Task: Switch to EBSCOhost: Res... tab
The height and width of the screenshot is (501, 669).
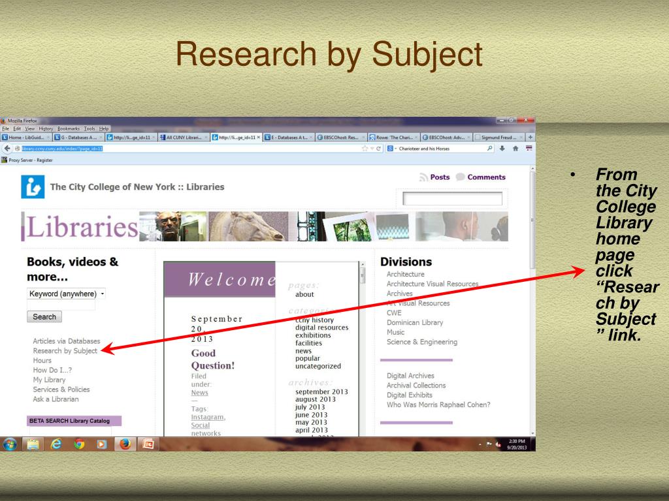Action: coord(341,137)
